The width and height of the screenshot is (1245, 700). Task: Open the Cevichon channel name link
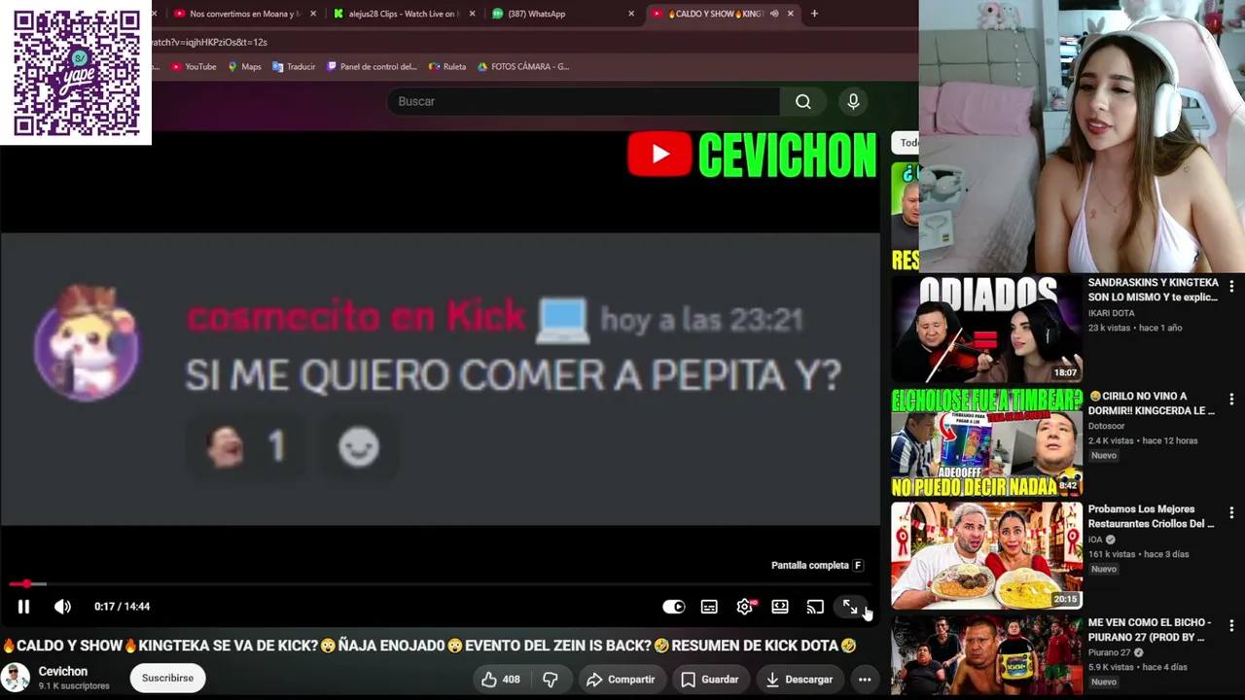(62, 672)
